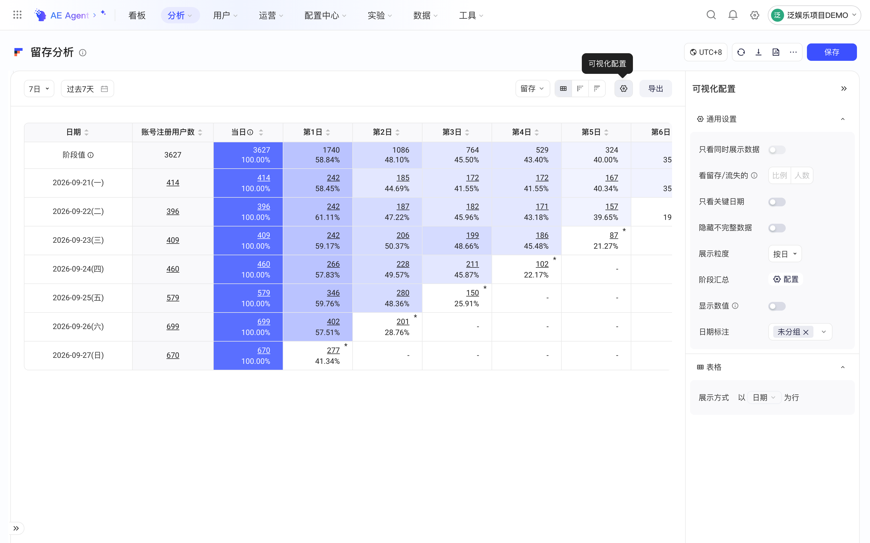Open the 配置中心 menu
The width and height of the screenshot is (870, 543).
click(x=325, y=15)
